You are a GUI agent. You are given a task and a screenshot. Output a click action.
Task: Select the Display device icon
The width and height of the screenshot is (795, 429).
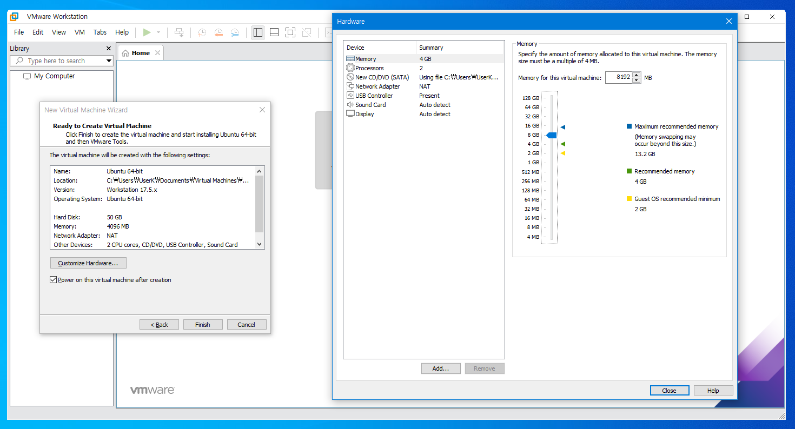point(350,114)
